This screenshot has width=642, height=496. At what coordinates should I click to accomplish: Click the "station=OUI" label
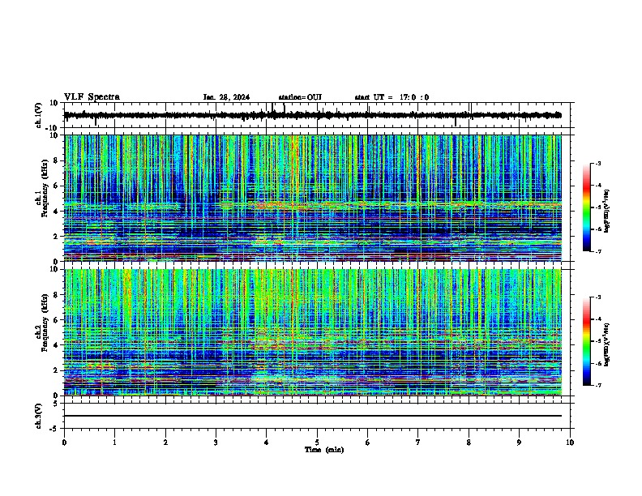(300, 97)
